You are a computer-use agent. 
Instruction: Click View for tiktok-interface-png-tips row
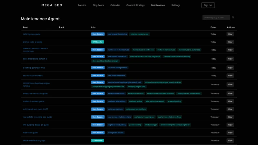[230, 140]
